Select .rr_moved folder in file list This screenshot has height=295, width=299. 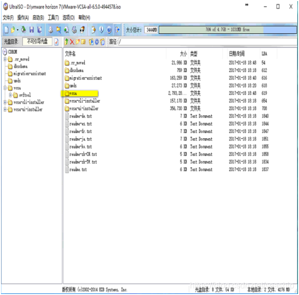pos(75,63)
